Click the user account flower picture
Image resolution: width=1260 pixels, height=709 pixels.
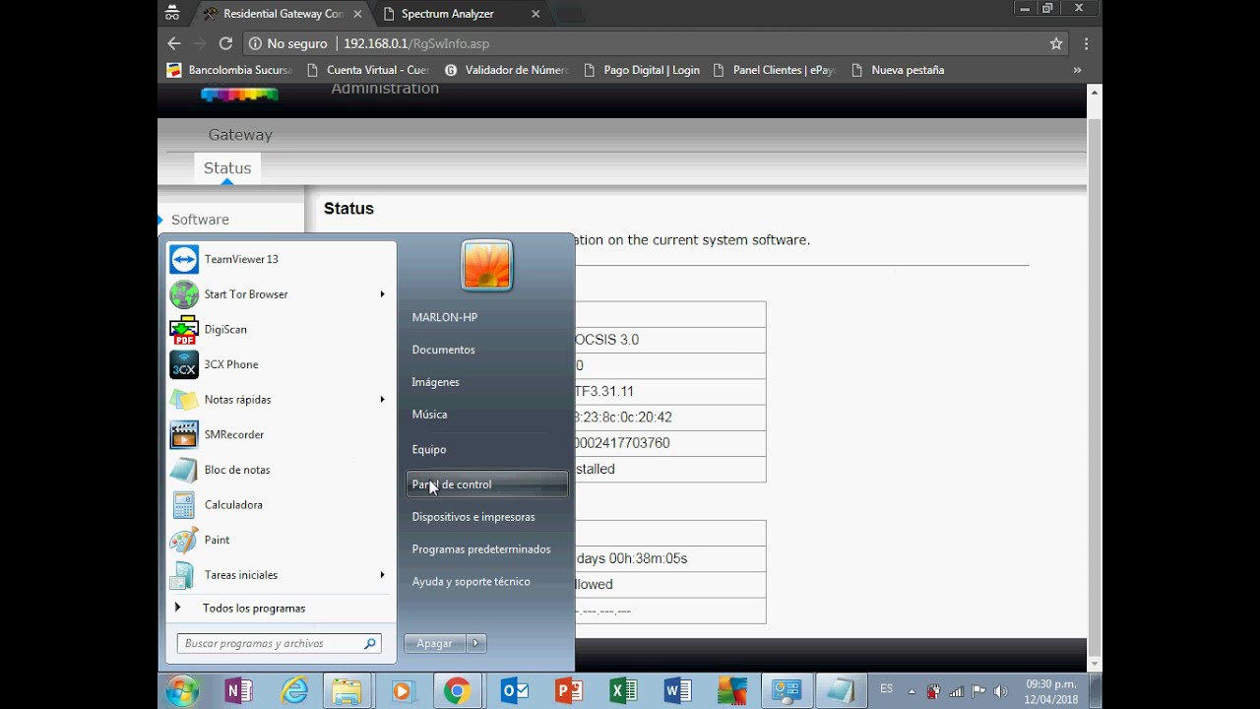(487, 265)
